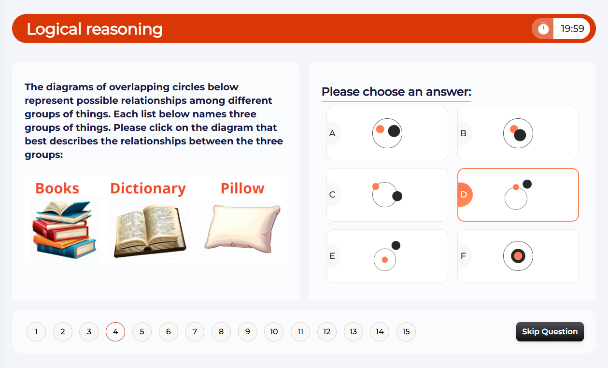Viewport: 608px width, 368px height.
Task: Choose answer option F diagram
Action: coord(518,256)
